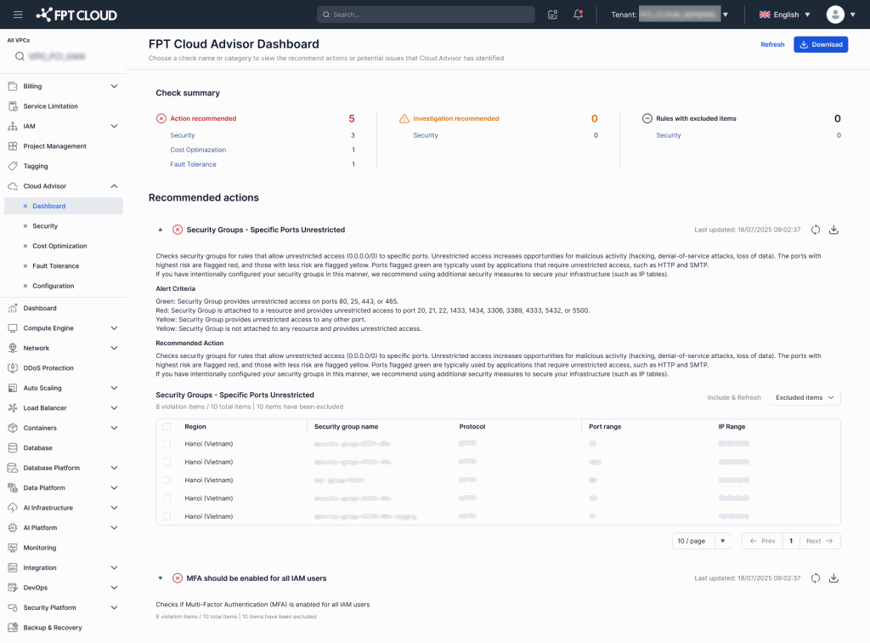
Task: Open the Tenant selector dropdown
Action: [726, 14]
